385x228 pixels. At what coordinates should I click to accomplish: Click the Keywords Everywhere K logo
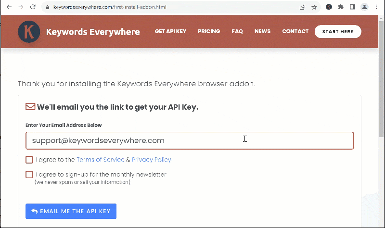pyautogui.click(x=29, y=32)
